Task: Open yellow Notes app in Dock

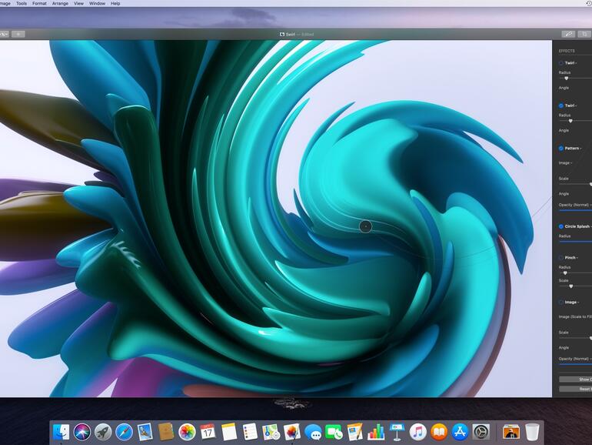Action: coord(229,432)
